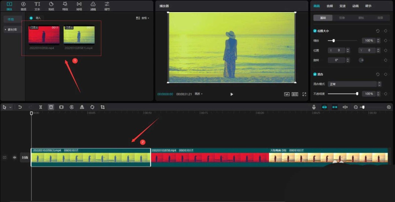This screenshot has height=202, width=395.
Task: Click the 封面 cover button on timeline
Action: (25, 158)
